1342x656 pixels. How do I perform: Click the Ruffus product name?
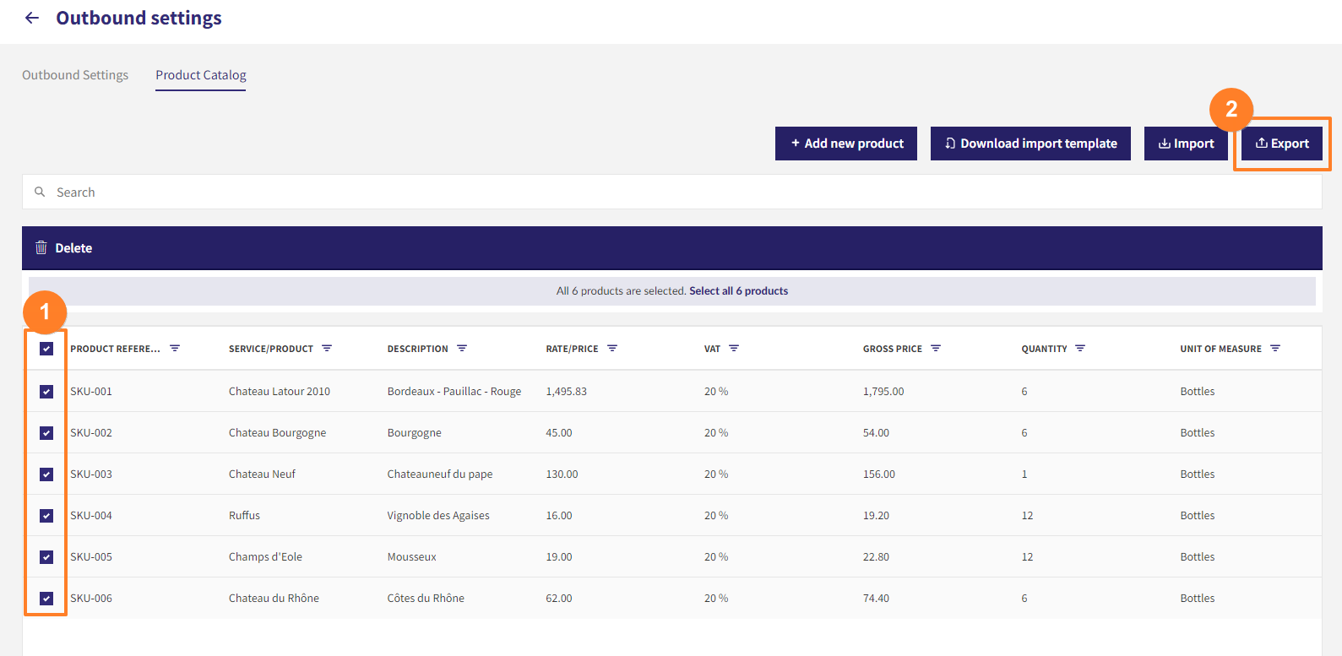(x=244, y=515)
